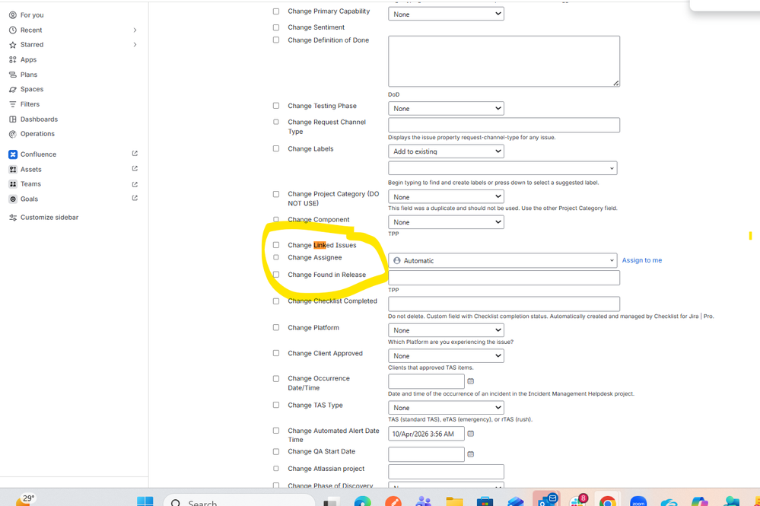Click the Windows Start button on taskbar
The height and width of the screenshot is (506, 760).
(145, 501)
